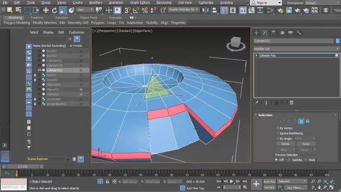This screenshot has height=192, width=341.
Task: Open the Create Selection Set dropdown
Action: coord(183,10)
